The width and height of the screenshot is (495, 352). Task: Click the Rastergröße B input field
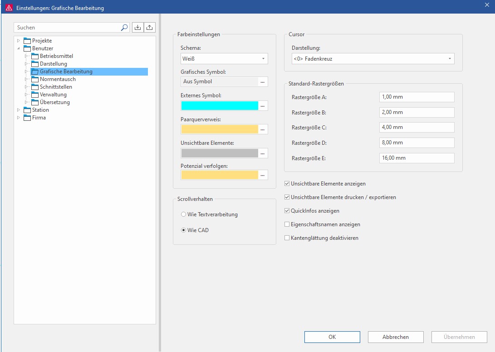[x=417, y=112]
